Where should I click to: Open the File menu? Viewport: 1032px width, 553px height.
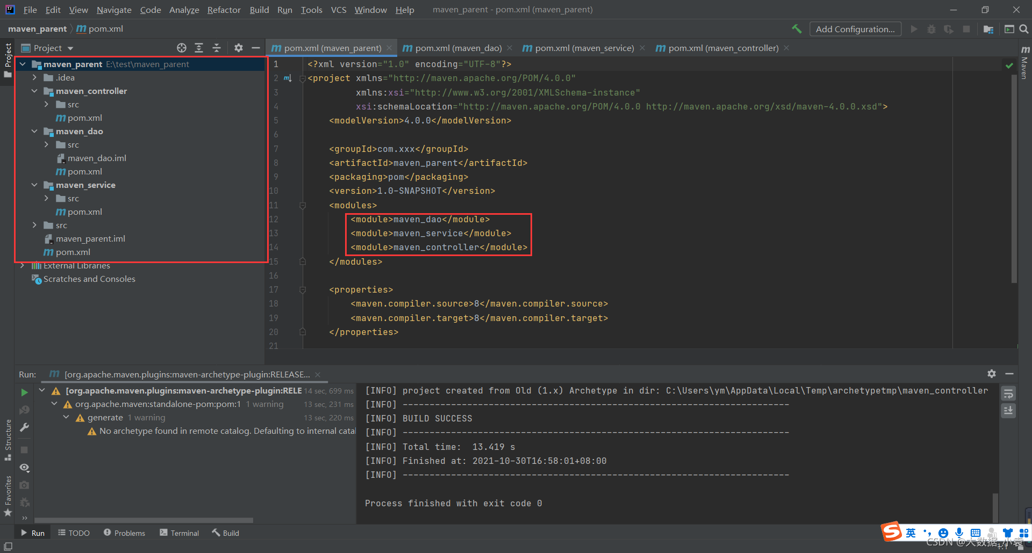30,10
